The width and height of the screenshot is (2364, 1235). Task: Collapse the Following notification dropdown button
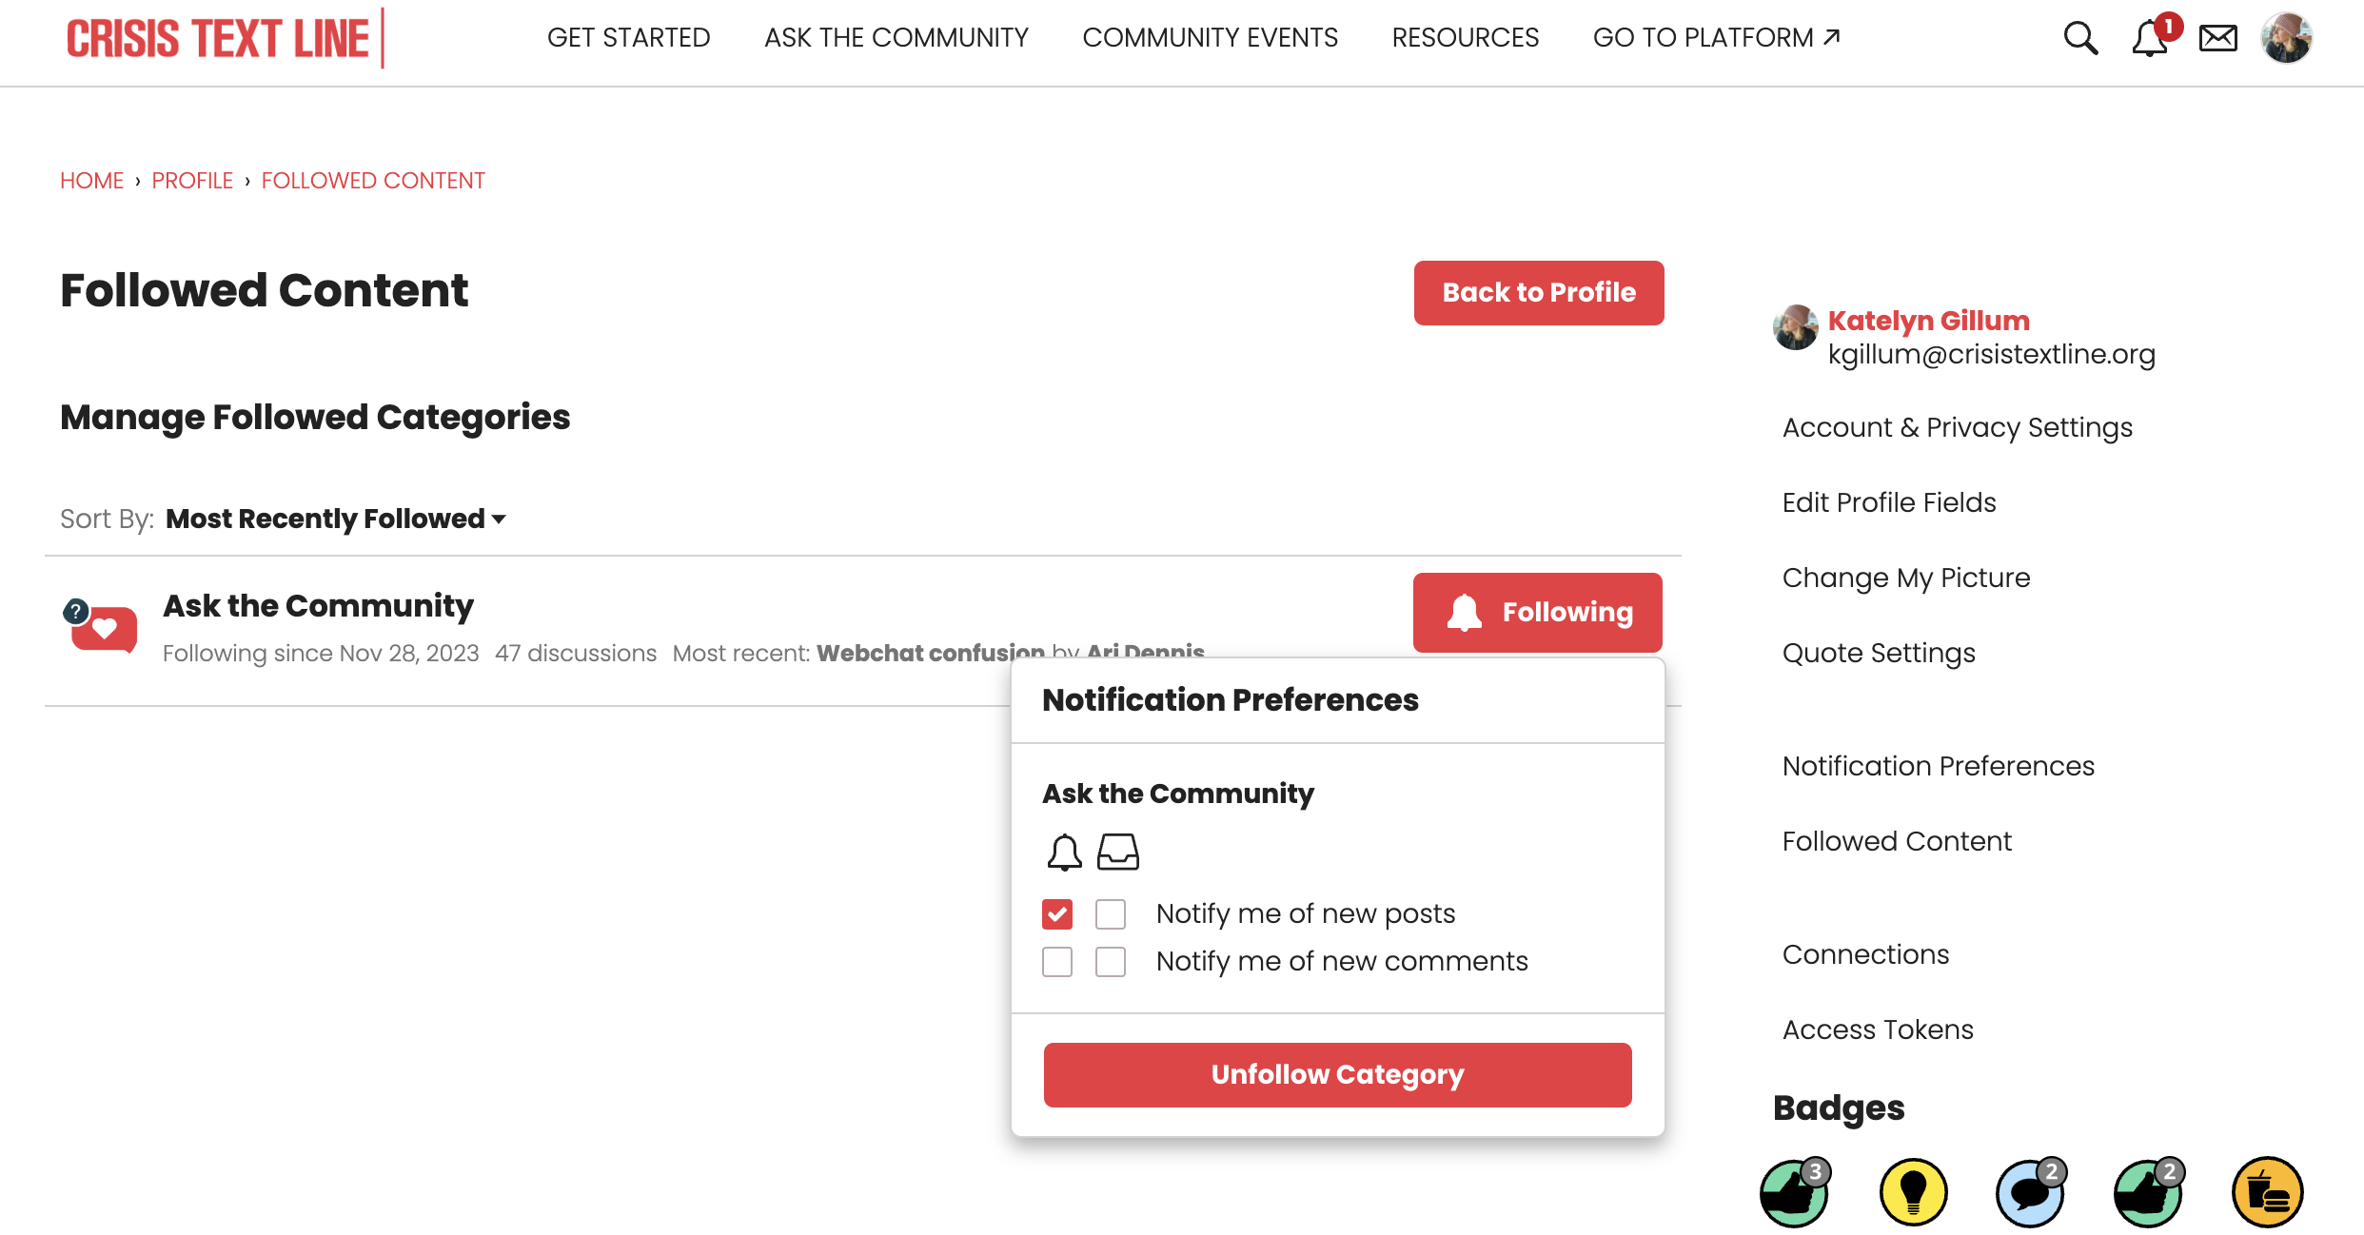click(x=1537, y=612)
